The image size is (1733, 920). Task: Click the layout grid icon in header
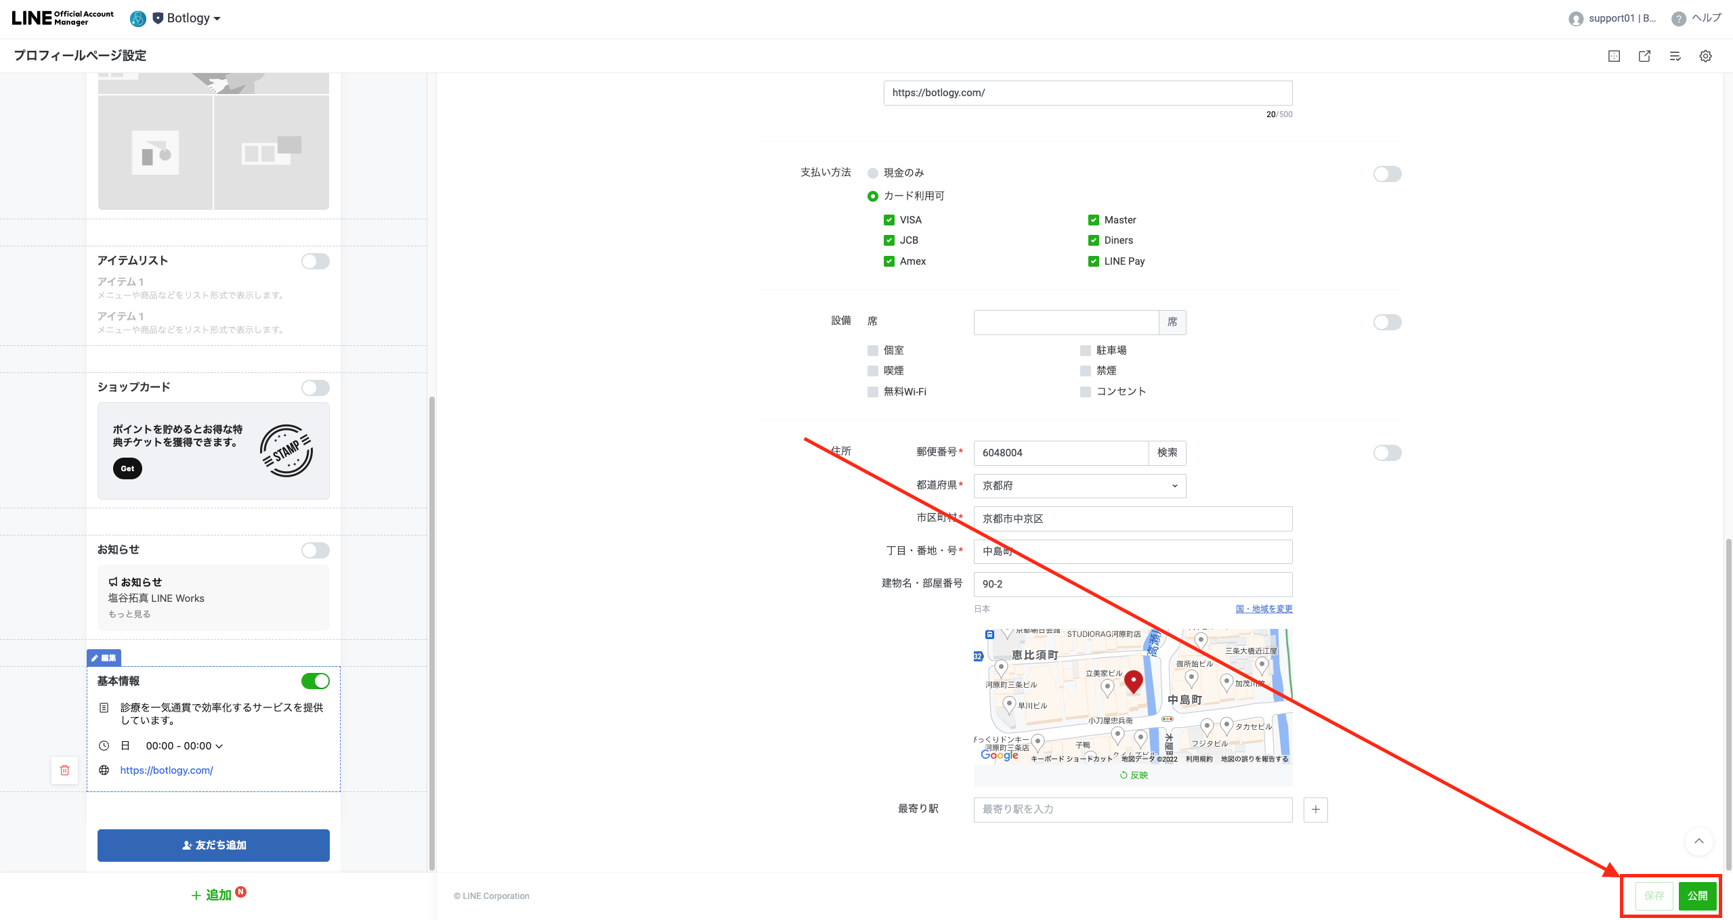click(x=1614, y=56)
